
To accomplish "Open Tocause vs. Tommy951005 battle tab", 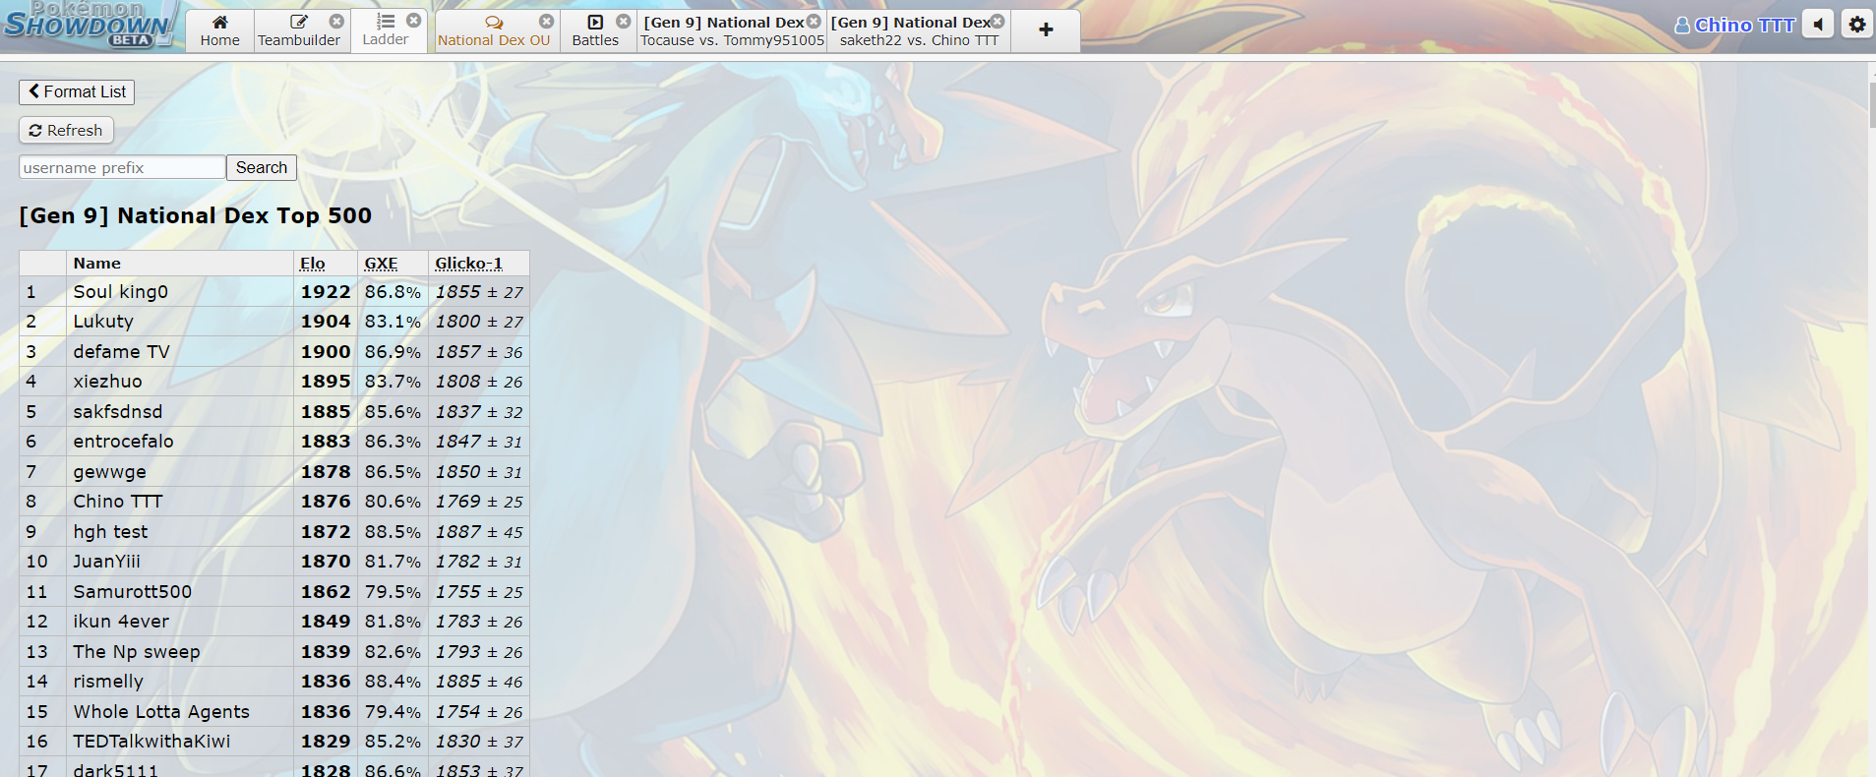I will pos(732,30).
